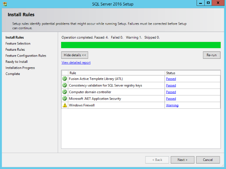Click the green completed progress bar
Image resolution: width=226 pixels, height=169 pixels.
click(x=141, y=45)
